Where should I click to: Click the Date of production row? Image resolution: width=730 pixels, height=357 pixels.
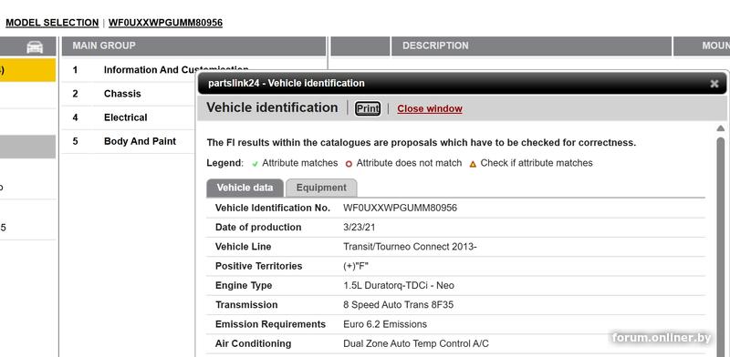455,228
